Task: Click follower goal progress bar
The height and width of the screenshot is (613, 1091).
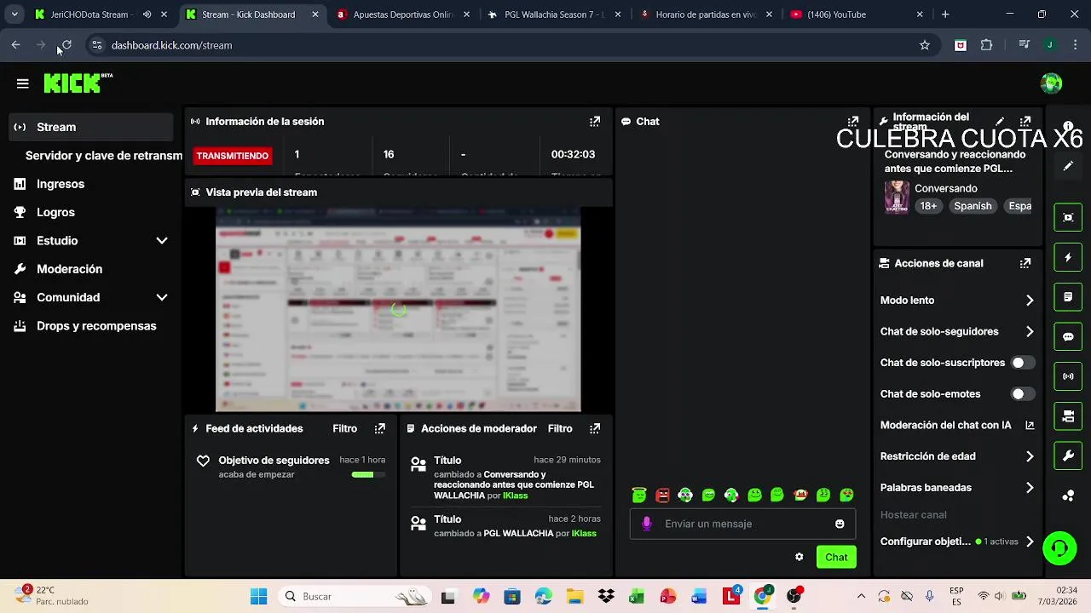Action: [x=368, y=474]
